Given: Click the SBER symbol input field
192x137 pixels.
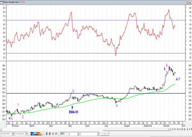Looking at the screenshot, I should [x=64, y=134].
